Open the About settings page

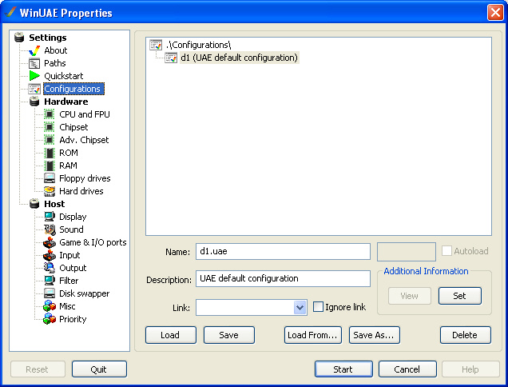point(56,50)
